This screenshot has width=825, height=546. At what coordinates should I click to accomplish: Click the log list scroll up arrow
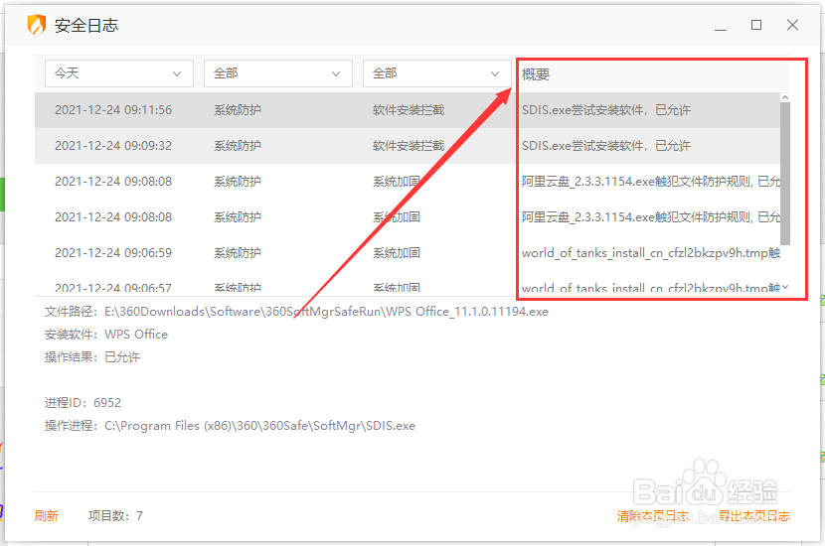click(785, 97)
